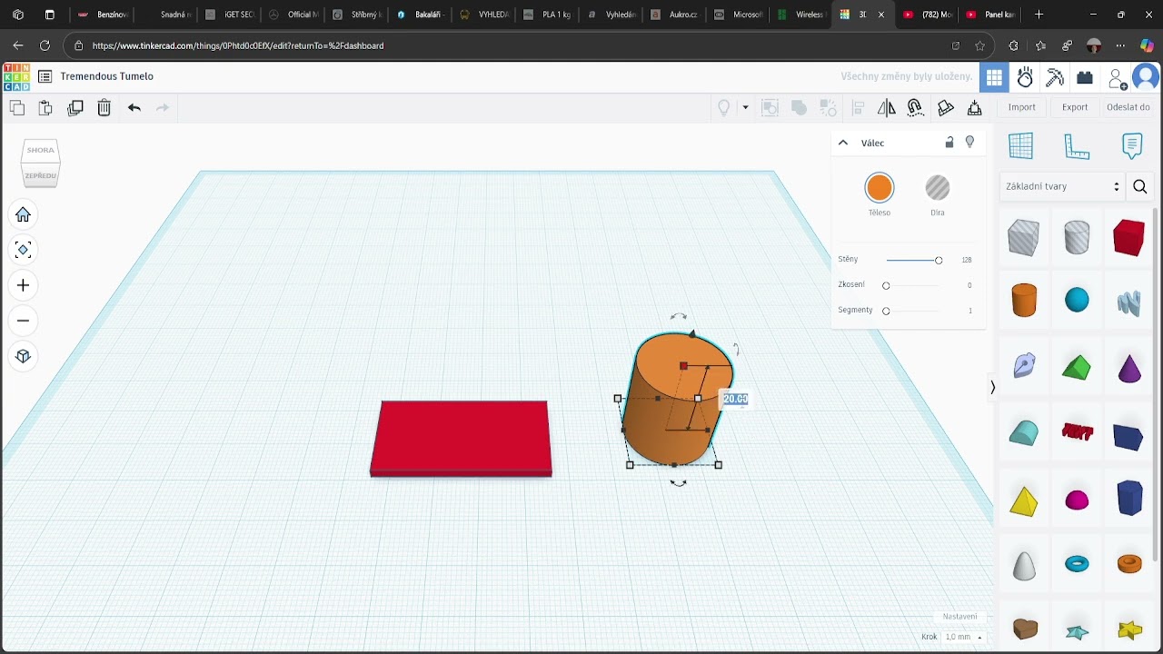Click the Paste toolbar icon
This screenshot has height=654, width=1163.
click(45, 108)
